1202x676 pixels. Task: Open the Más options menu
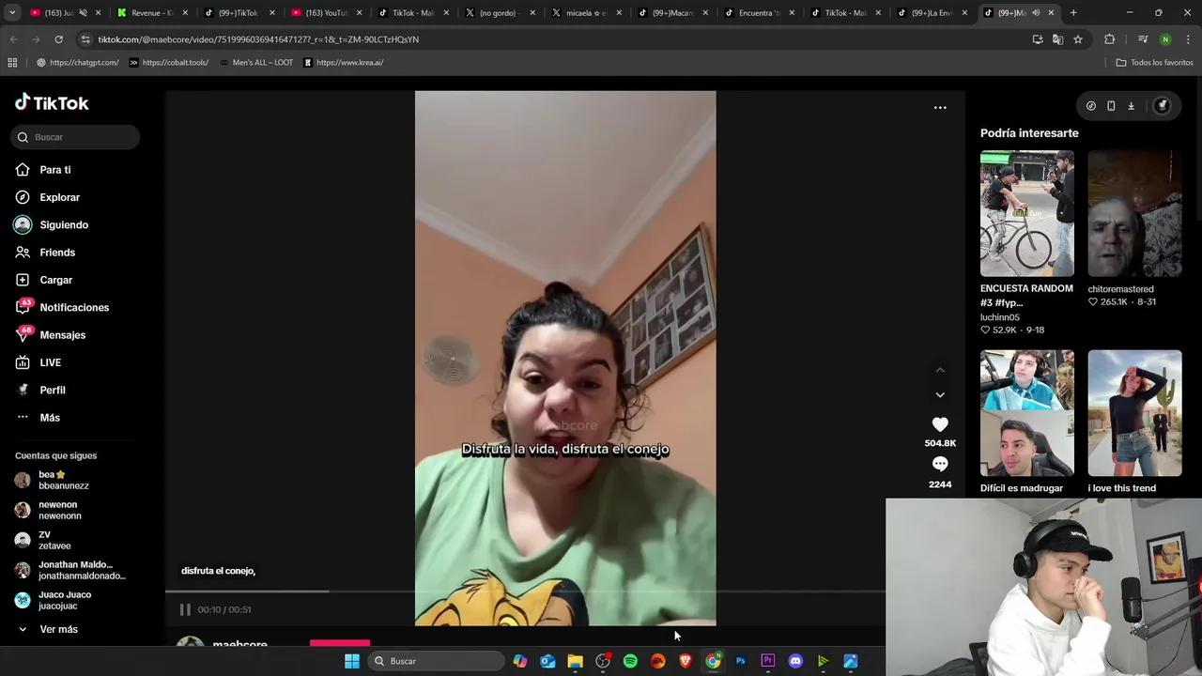[x=49, y=418]
